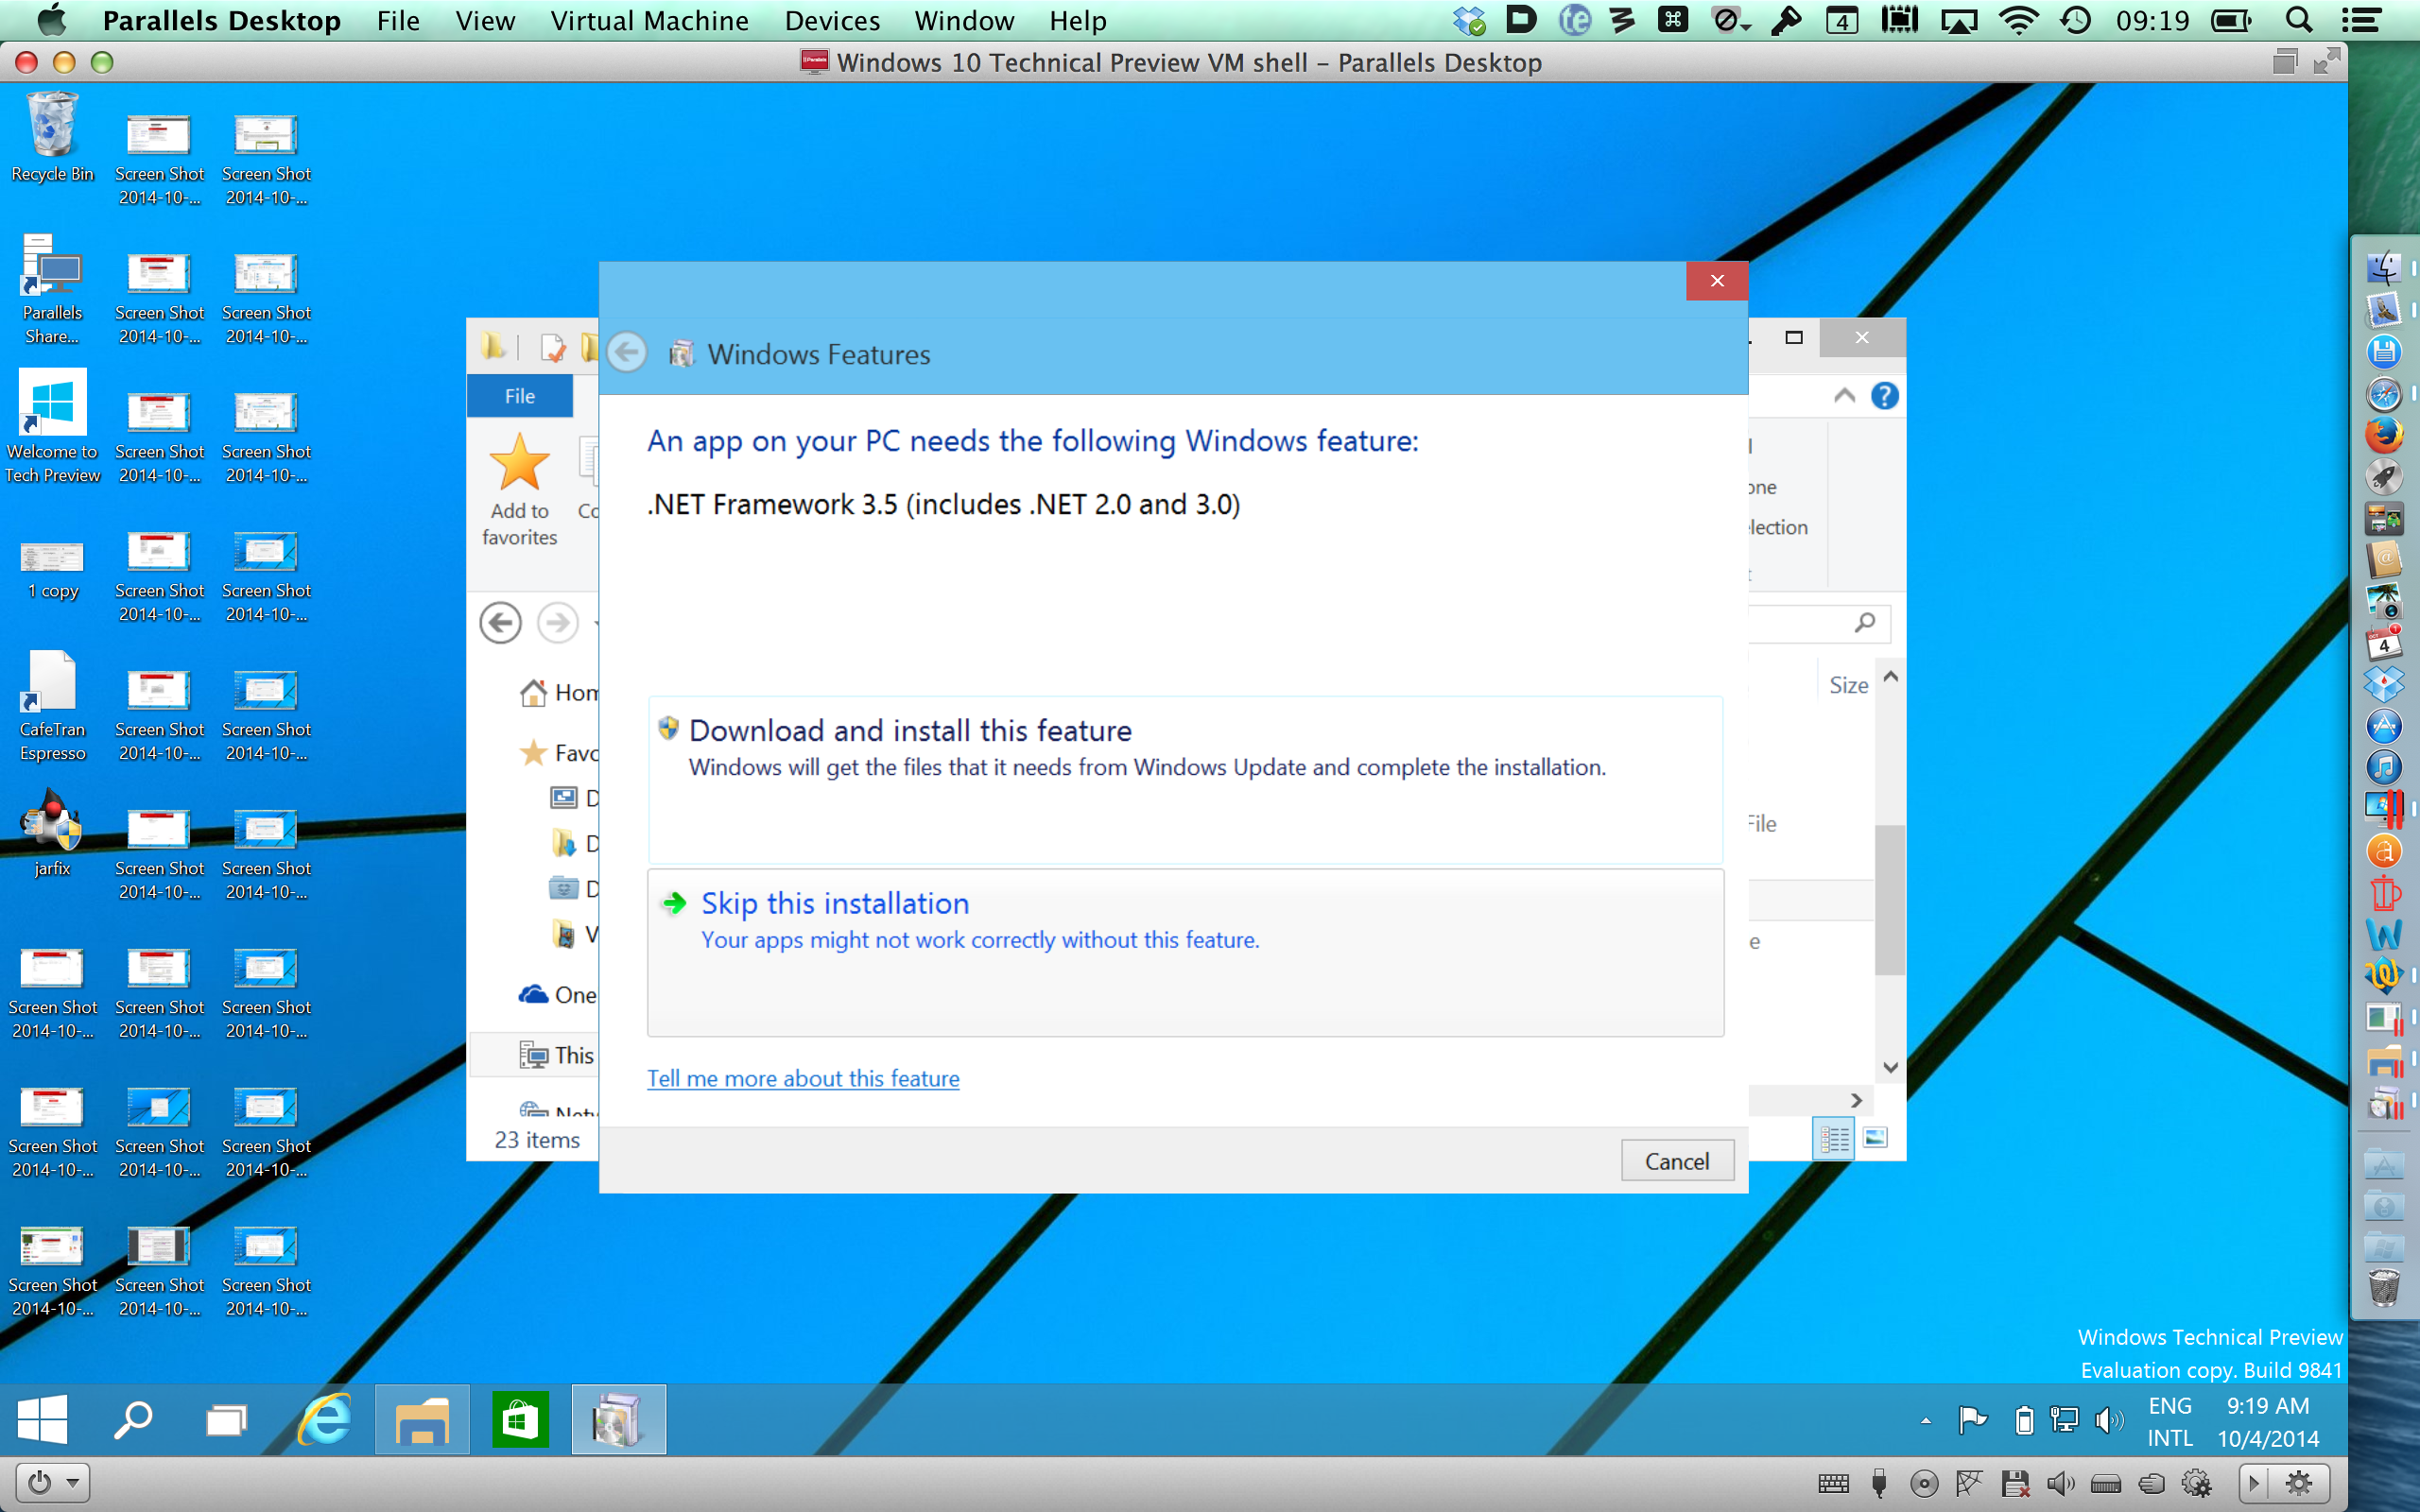
Task: Open the Windows Store taskbar icon
Action: [x=520, y=1420]
